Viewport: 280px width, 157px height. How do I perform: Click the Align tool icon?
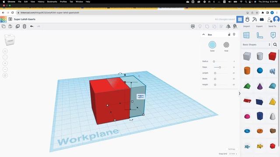click(x=221, y=27)
